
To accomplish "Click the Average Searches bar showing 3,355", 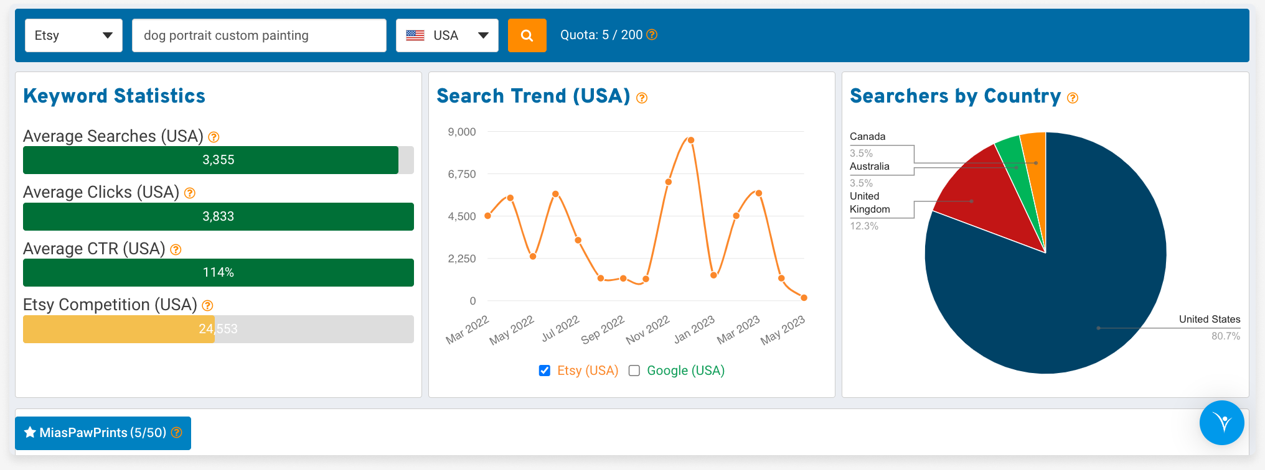I will click(x=219, y=160).
